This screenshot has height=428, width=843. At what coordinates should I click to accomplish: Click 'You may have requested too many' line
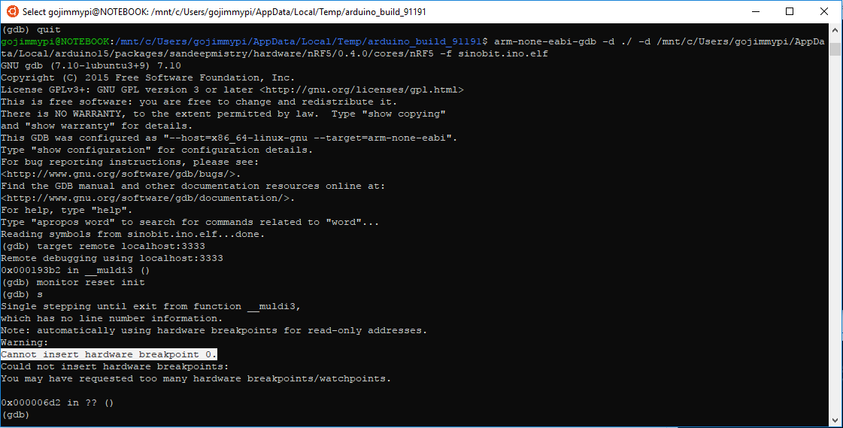[196, 378]
